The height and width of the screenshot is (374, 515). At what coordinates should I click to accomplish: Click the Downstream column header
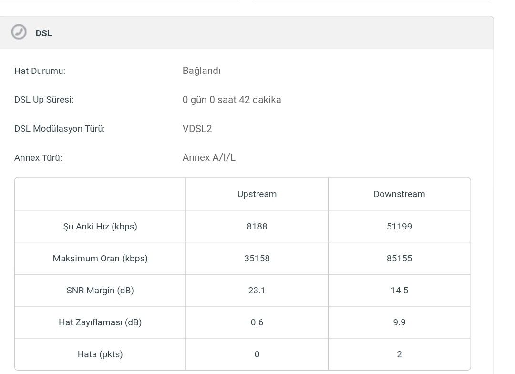coord(399,194)
